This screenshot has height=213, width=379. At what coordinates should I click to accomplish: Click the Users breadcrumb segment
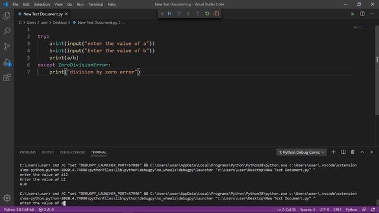(x=31, y=22)
